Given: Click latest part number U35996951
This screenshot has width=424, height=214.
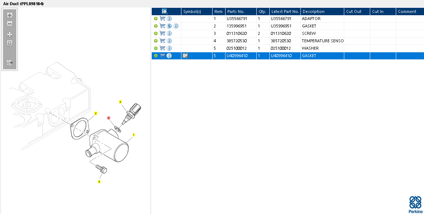Looking at the screenshot, I should coord(281,26).
